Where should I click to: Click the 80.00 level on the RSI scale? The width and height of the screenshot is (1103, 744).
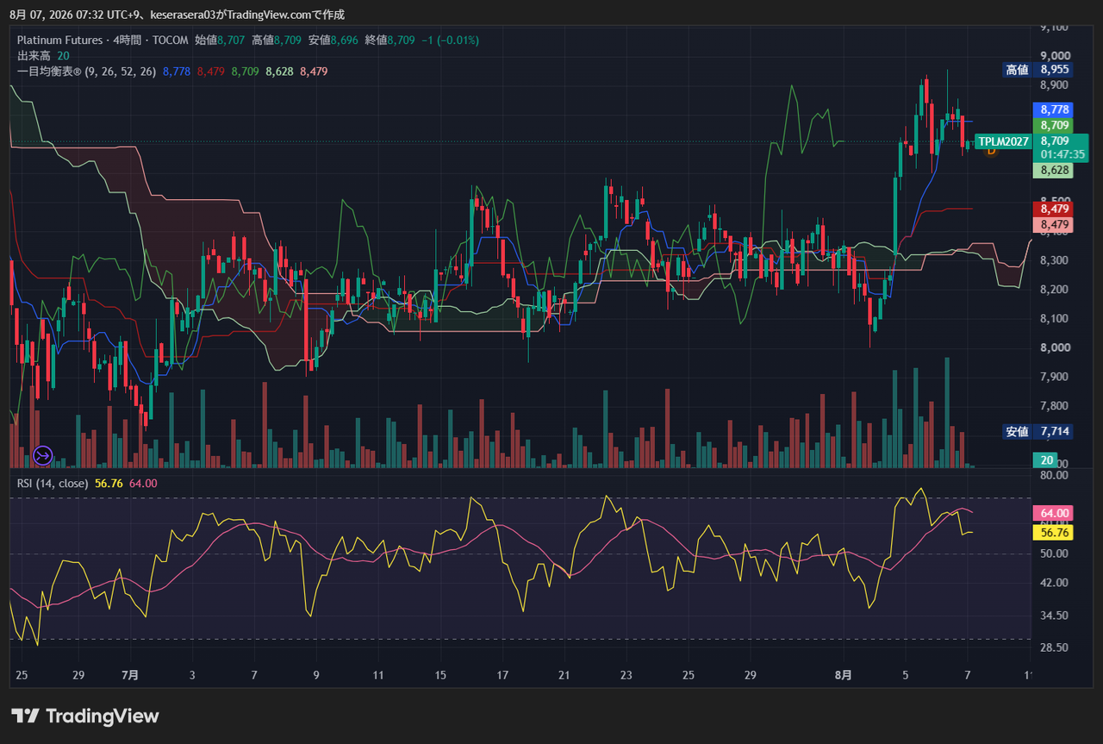(1055, 475)
